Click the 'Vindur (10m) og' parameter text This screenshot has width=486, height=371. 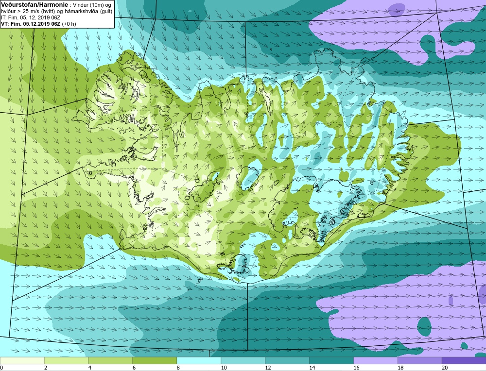click(x=92, y=5)
